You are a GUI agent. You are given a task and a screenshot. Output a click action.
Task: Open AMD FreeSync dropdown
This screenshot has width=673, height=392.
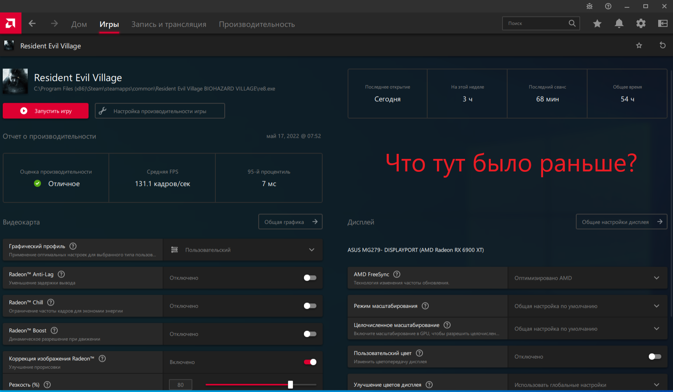pyautogui.click(x=588, y=278)
